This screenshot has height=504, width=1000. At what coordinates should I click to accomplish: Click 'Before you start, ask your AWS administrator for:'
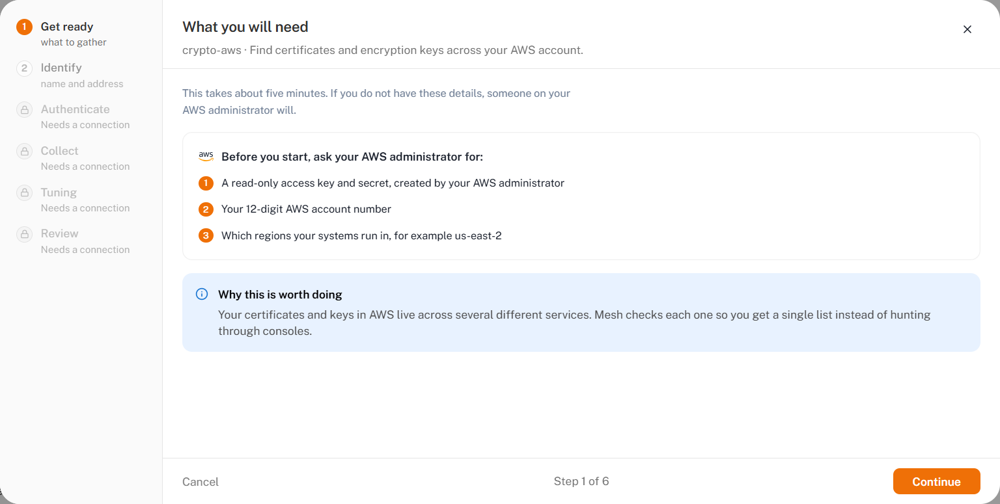click(x=352, y=157)
